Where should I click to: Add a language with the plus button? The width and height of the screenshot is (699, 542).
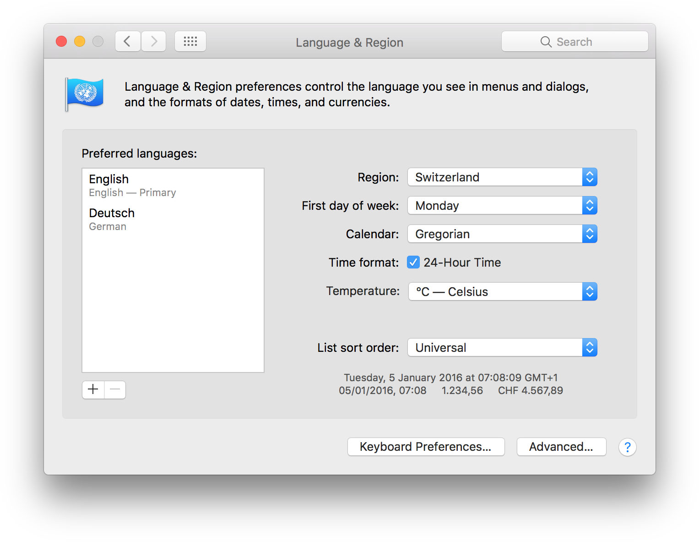[93, 389]
